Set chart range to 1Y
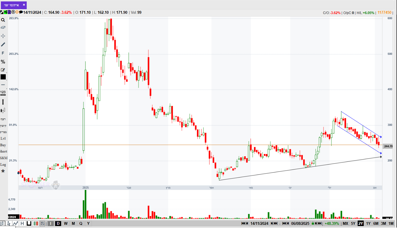The width and height of the screenshot is (397, 228). (x=368, y=223)
